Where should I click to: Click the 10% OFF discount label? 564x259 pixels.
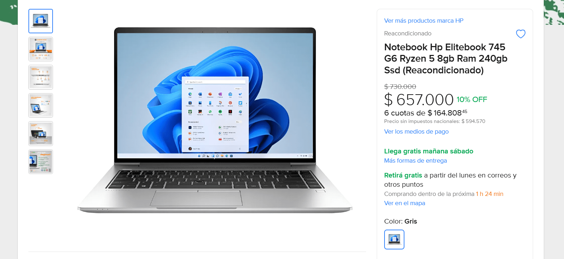472,100
